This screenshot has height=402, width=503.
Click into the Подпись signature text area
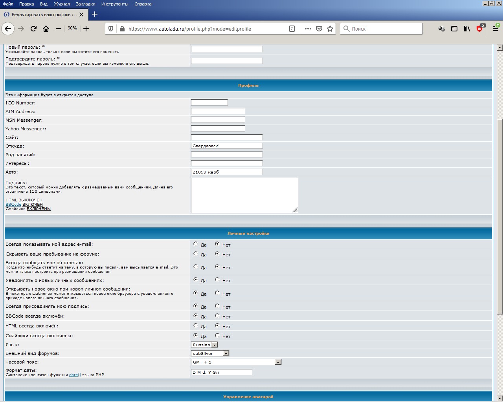244,195
